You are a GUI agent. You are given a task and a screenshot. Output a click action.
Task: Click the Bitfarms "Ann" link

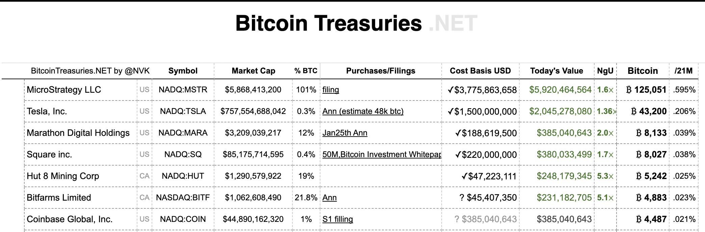coord(329,198)
